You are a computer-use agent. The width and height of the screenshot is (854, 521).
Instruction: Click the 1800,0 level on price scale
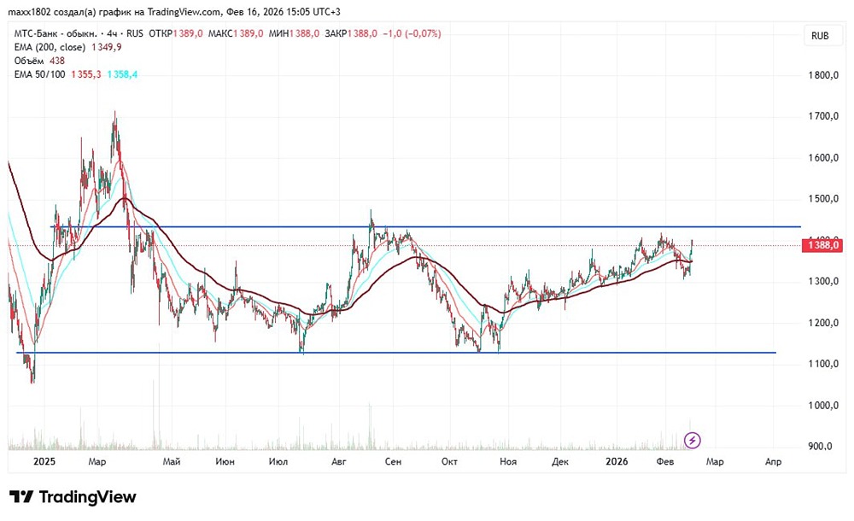coord(823,75)
